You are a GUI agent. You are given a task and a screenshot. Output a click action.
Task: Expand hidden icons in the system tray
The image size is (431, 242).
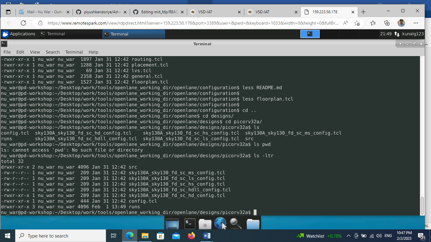coord(348,236)
